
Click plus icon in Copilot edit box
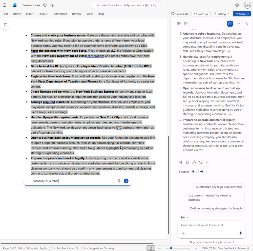[183, 233]
